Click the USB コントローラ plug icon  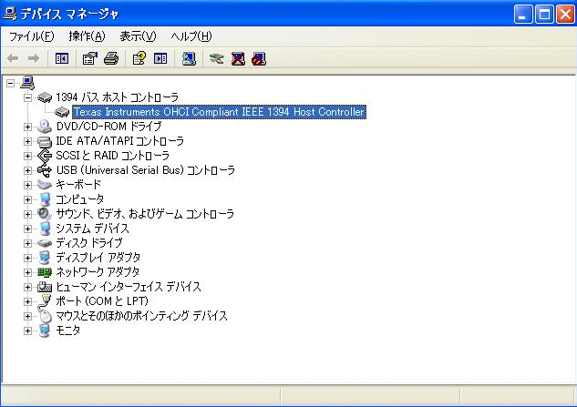tap(45, 170)
